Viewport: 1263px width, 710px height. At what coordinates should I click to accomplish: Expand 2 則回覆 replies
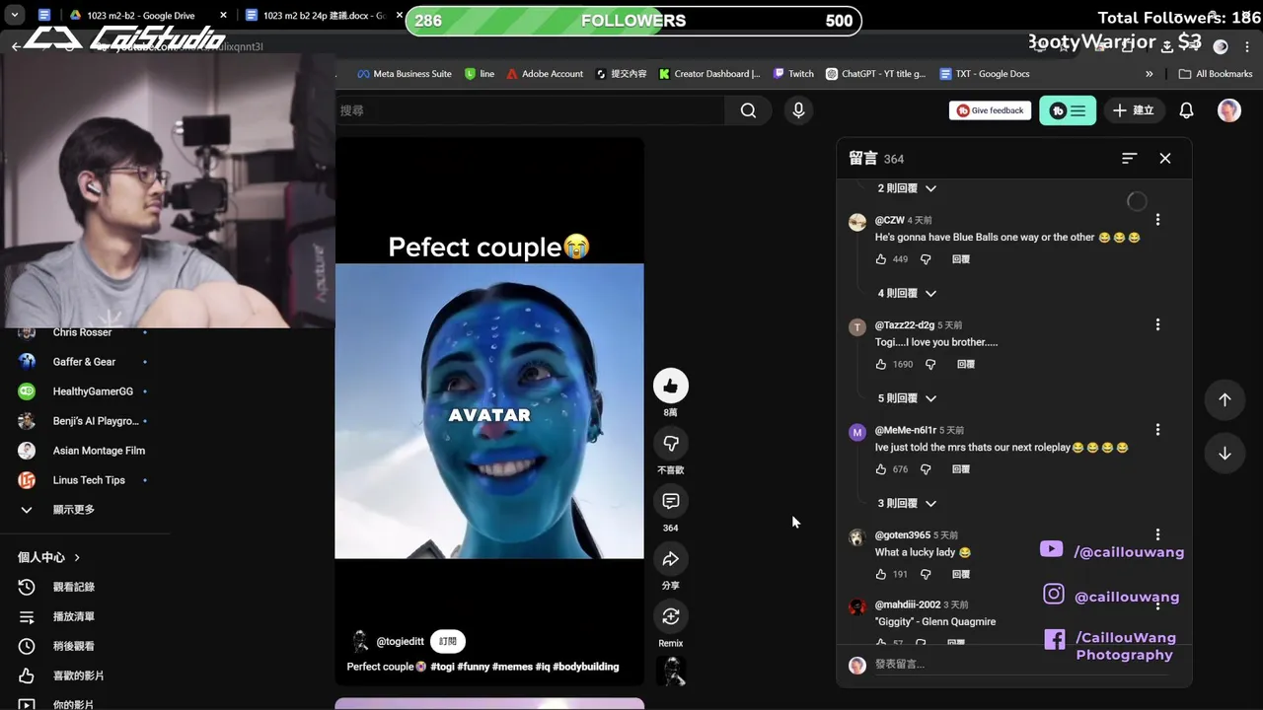click(x=907, y=188)
